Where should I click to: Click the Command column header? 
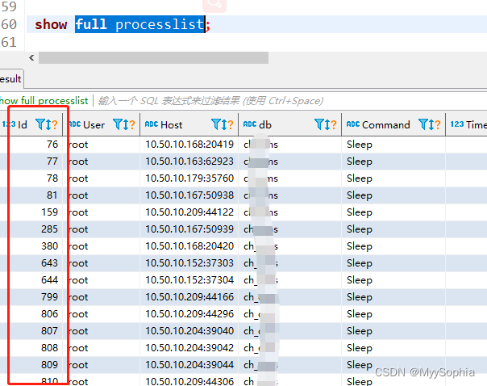click(x=393, y=124)
